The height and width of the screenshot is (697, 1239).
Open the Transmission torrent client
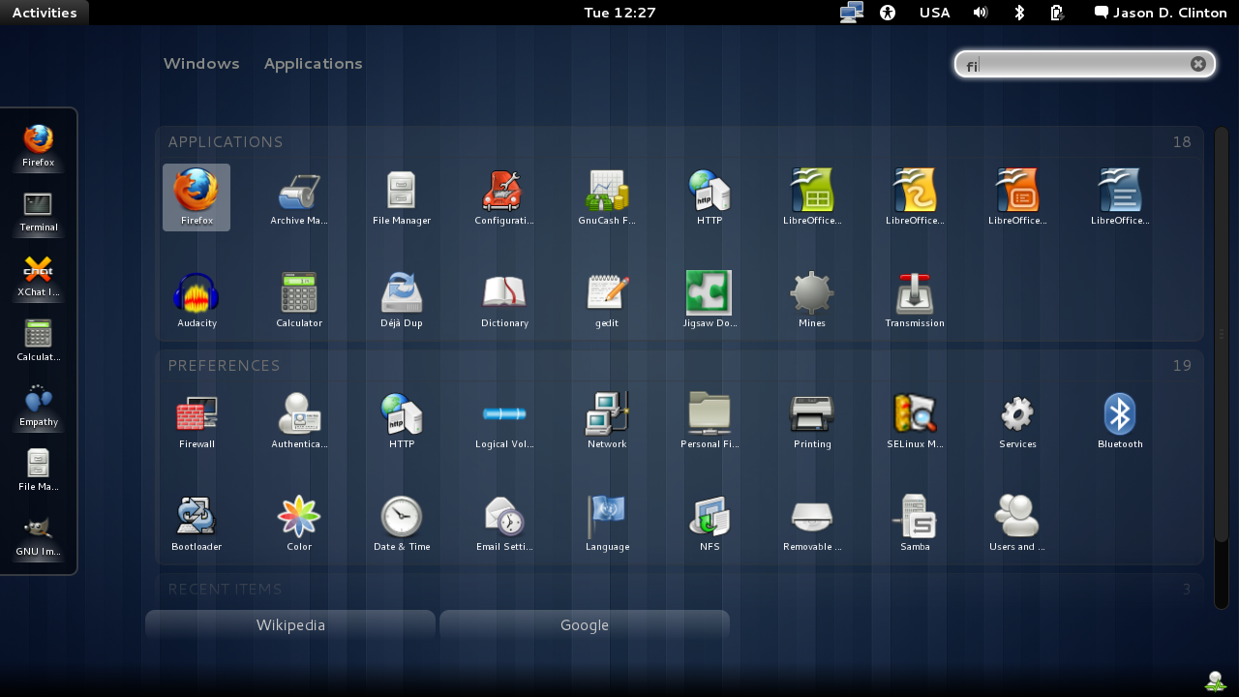(914, 299)
